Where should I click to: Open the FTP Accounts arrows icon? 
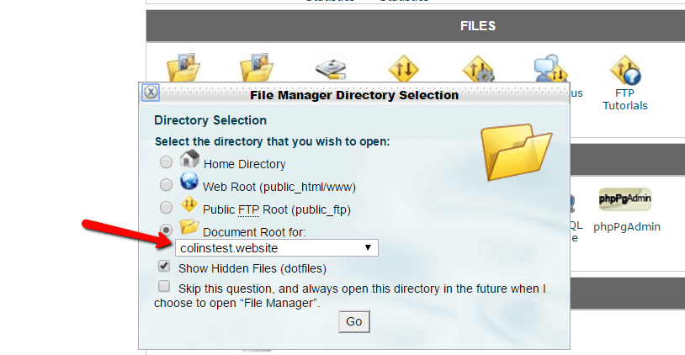[x=404, y=68]
